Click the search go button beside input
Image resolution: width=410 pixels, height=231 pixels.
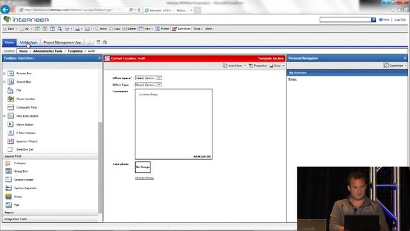point(373,20)
